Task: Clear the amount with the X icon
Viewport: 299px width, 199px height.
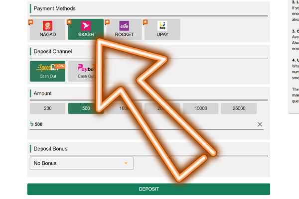Action: click(260, 124)
